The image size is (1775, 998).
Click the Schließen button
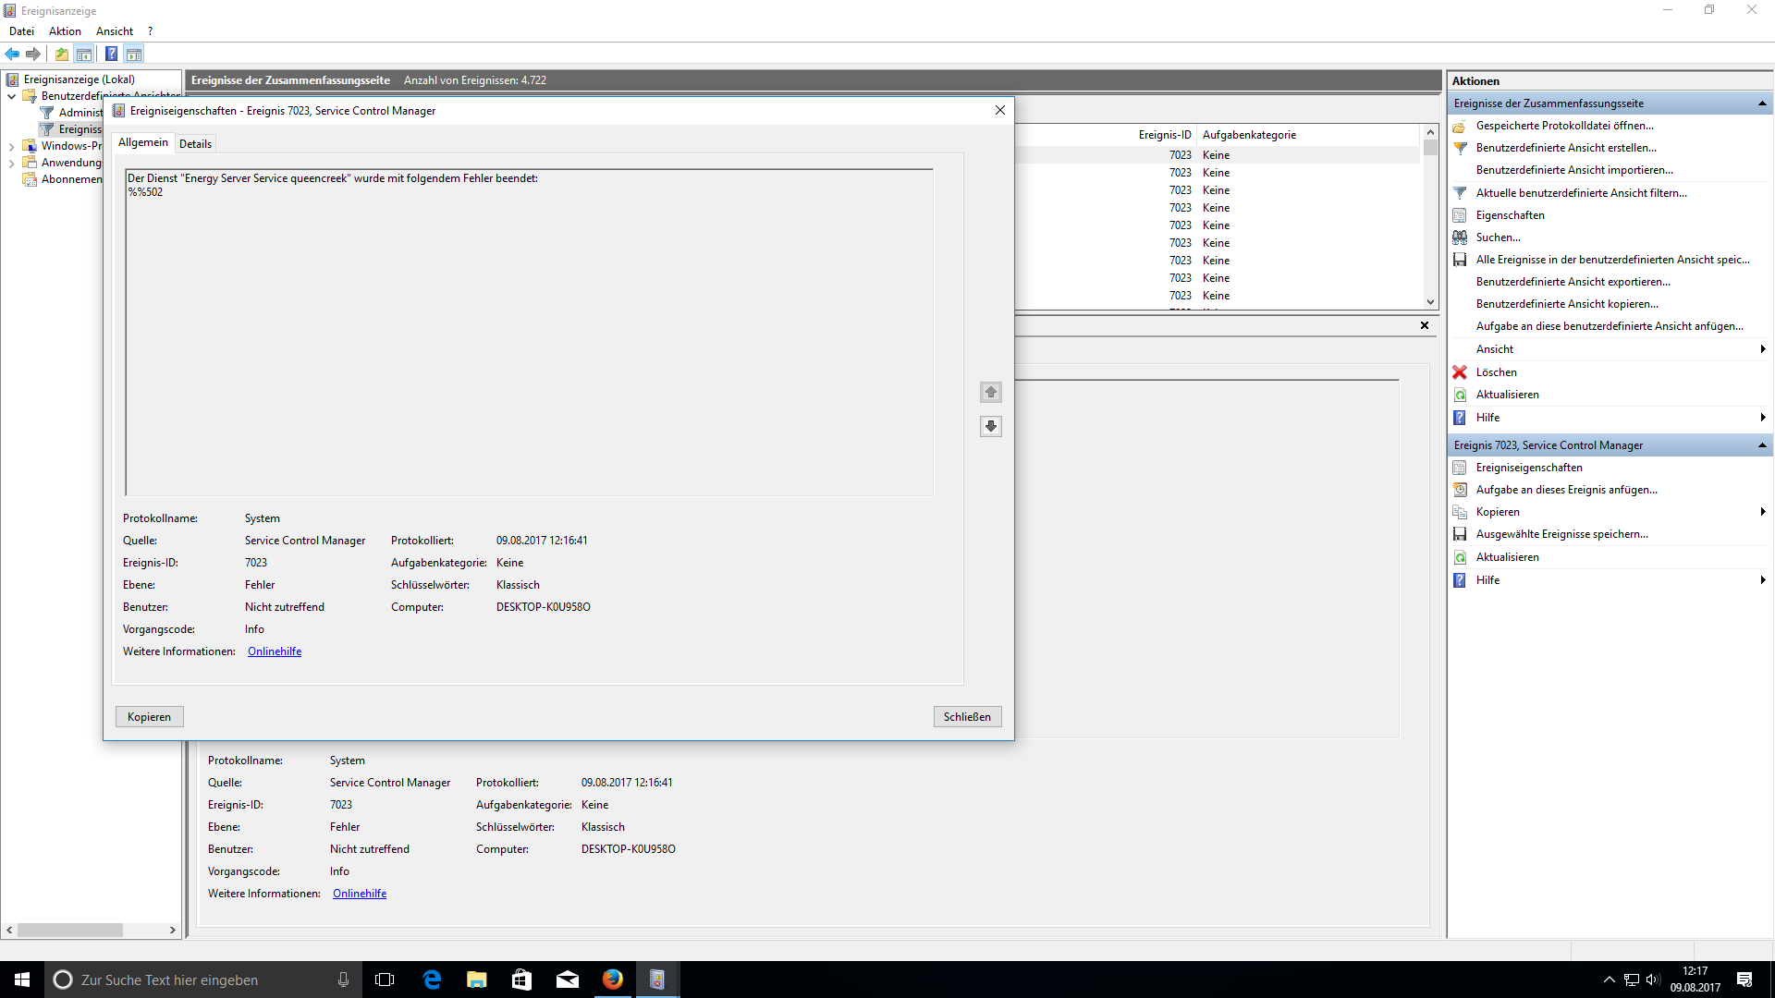pyautogui.click(x=967, y=717)
